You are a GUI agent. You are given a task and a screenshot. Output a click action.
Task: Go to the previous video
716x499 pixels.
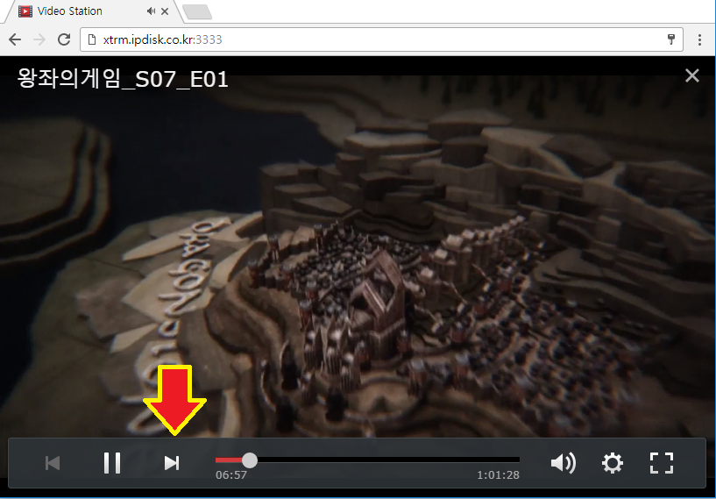[x=53, y=463]
